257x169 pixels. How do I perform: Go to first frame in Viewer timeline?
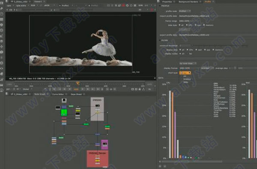[x=54, y=89]
